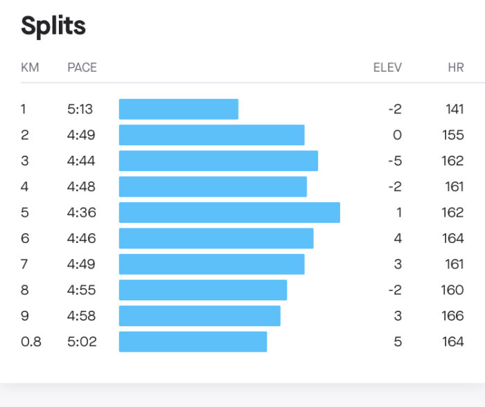The width and height of the screenshot is (485, 407).
Task: Click the 4:55 pace value in row 8
Action: (82, 290)
